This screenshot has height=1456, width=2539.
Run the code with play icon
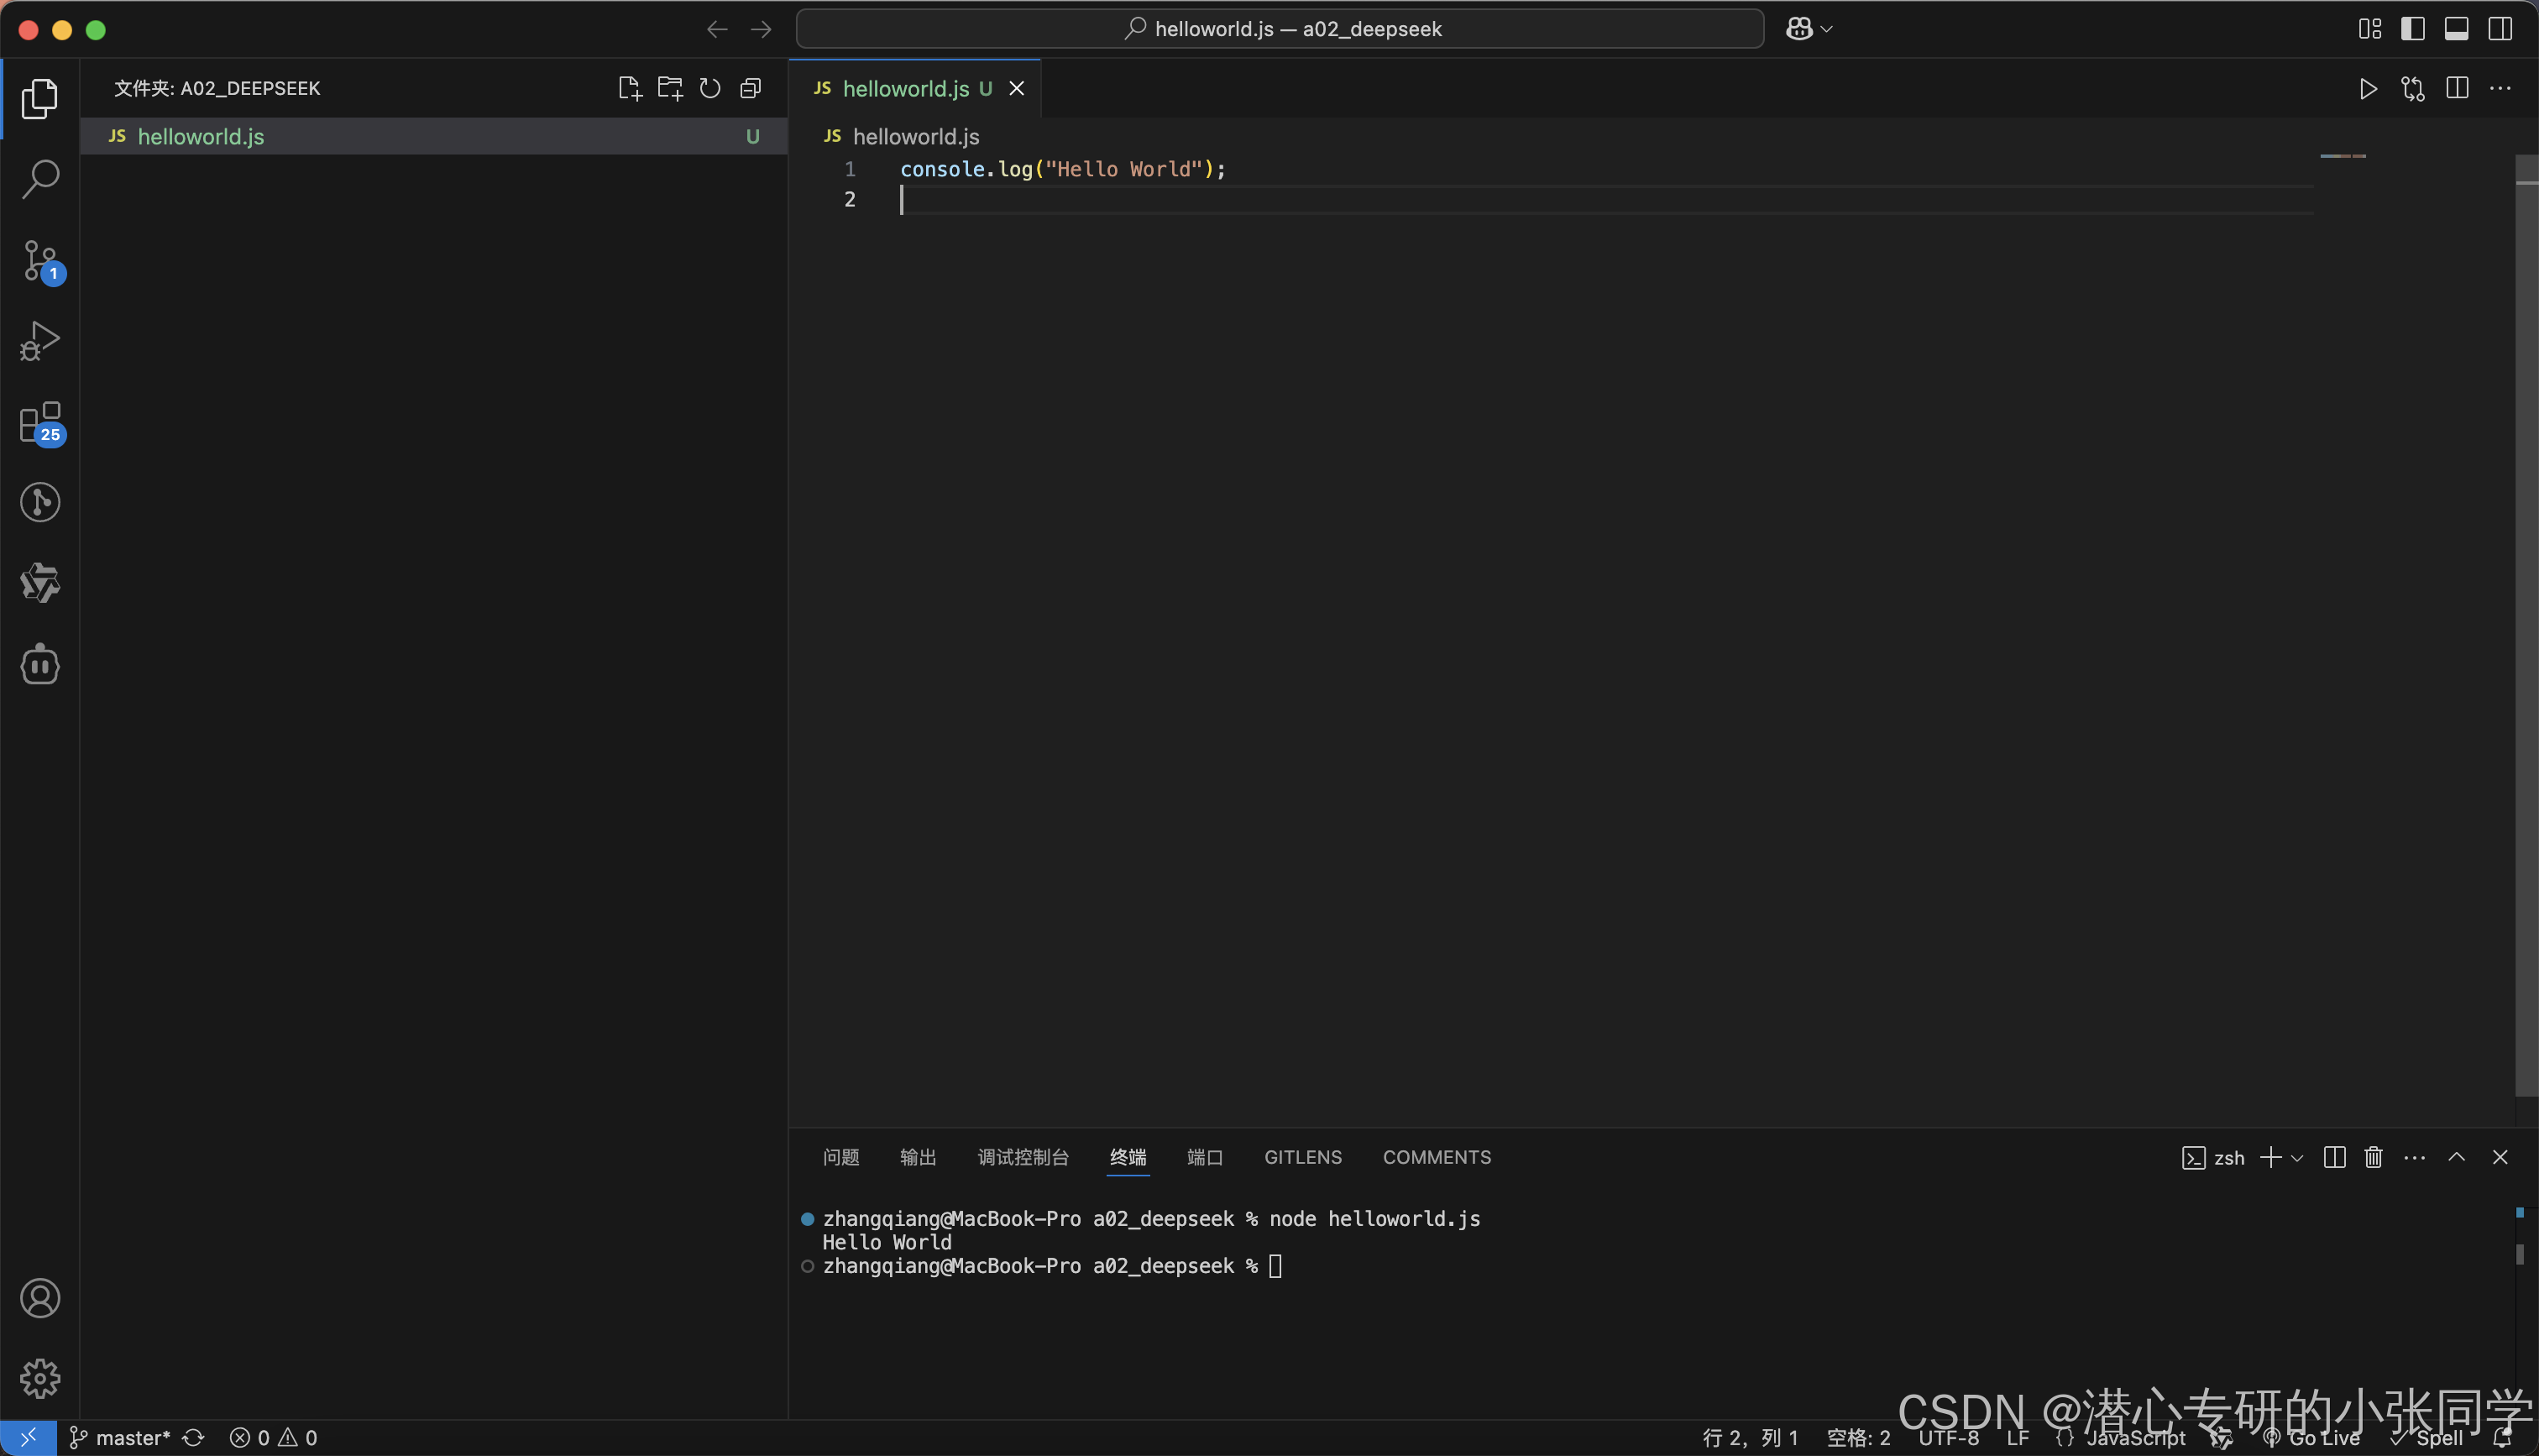(x=2367, y=88)
